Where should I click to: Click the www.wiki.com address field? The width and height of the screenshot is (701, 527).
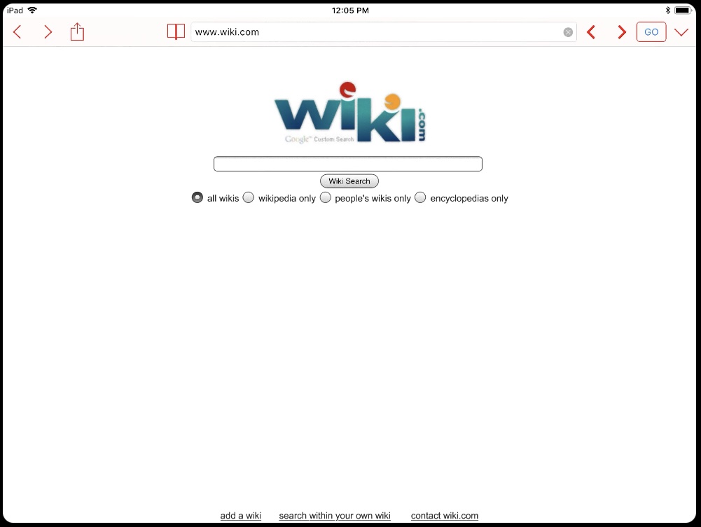coord(377,32)
